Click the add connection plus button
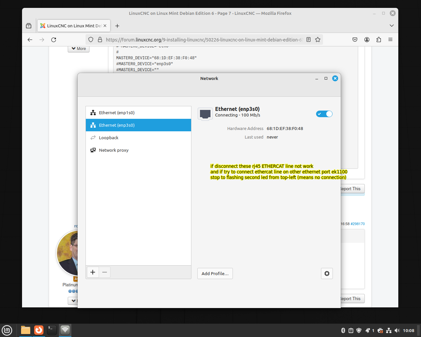 (93, 272)
